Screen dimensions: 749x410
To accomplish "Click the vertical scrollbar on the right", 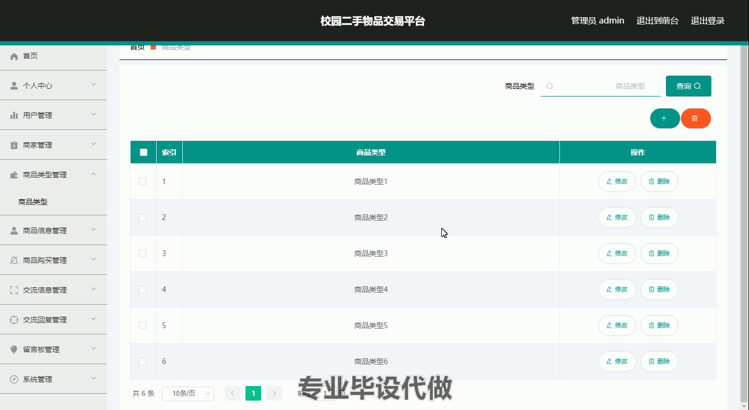I will 744,224.
